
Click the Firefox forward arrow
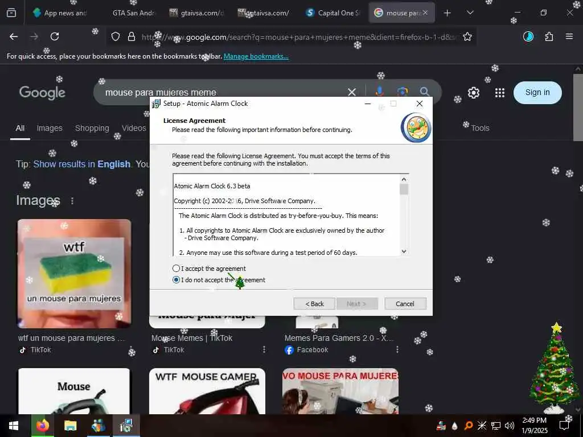click(34, 36)
